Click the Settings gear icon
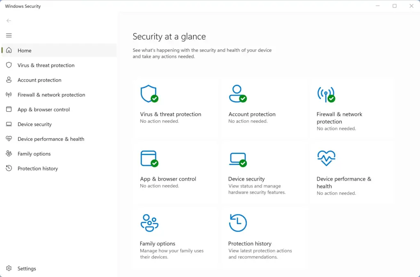Screen dimensions: 420x277 point(9,268)
